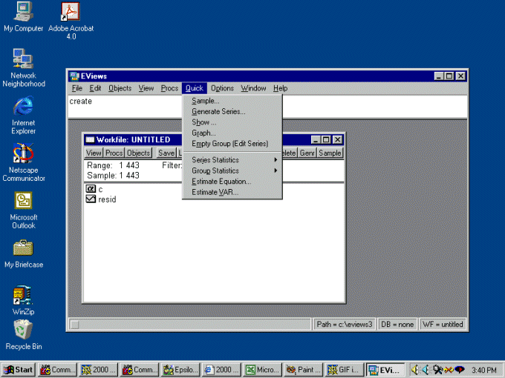505x378 pixels.
Task: Open the Options menu in the menu bar
Action: pyautogui.click(x=222, y=88)
